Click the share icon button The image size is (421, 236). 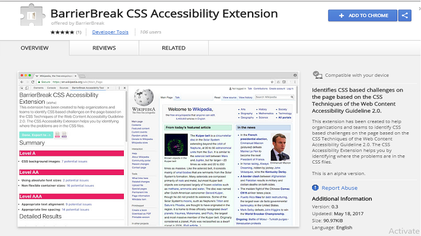point(404,15)
